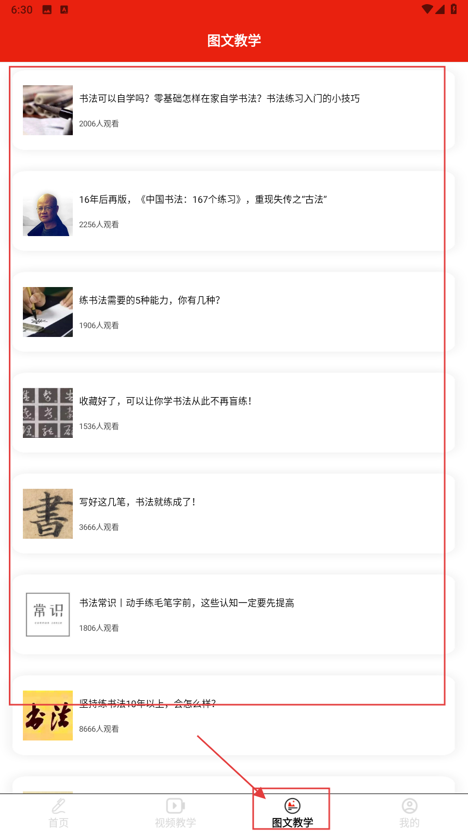Open article 练书法需要的5种能力
The width and height of the screenshot is (468, 832).
150,300
